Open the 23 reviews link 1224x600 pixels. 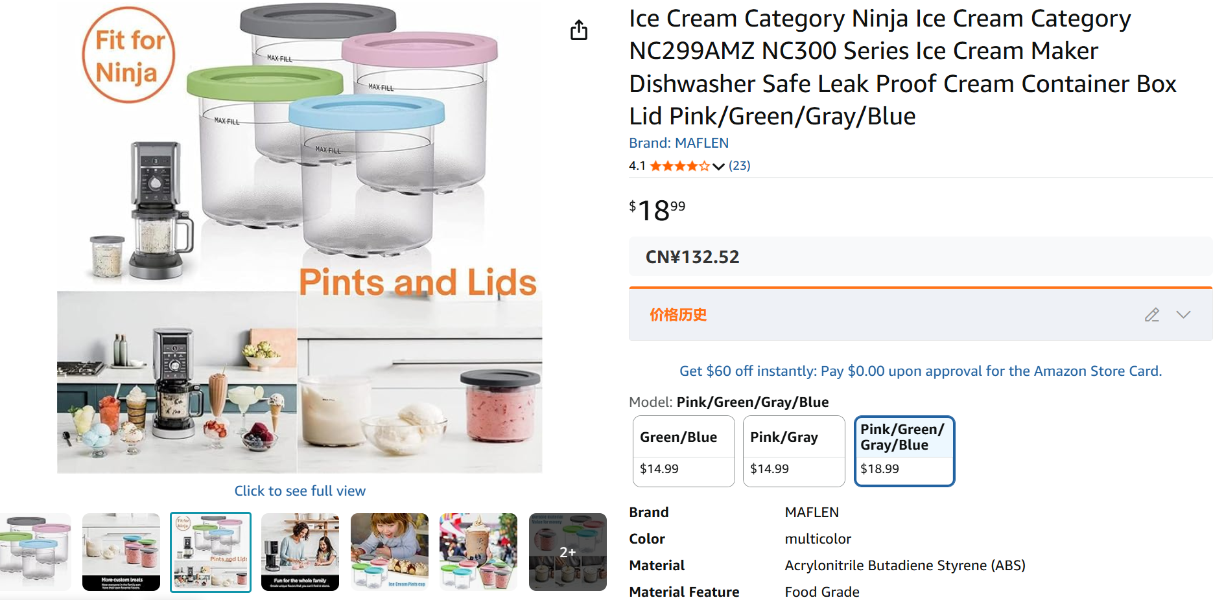739,166
